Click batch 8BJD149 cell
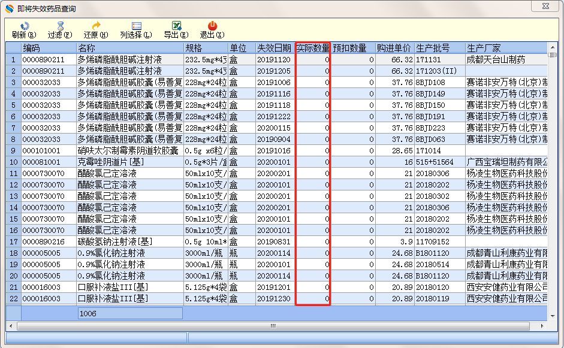The height and width of the screenshot is (348, 564). pos(440,94)
